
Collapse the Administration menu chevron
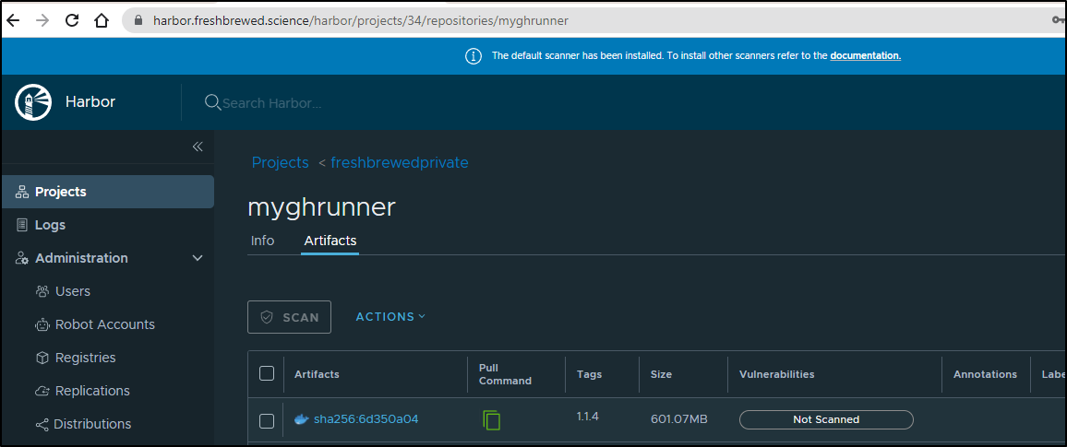click(x=198, y=258)
